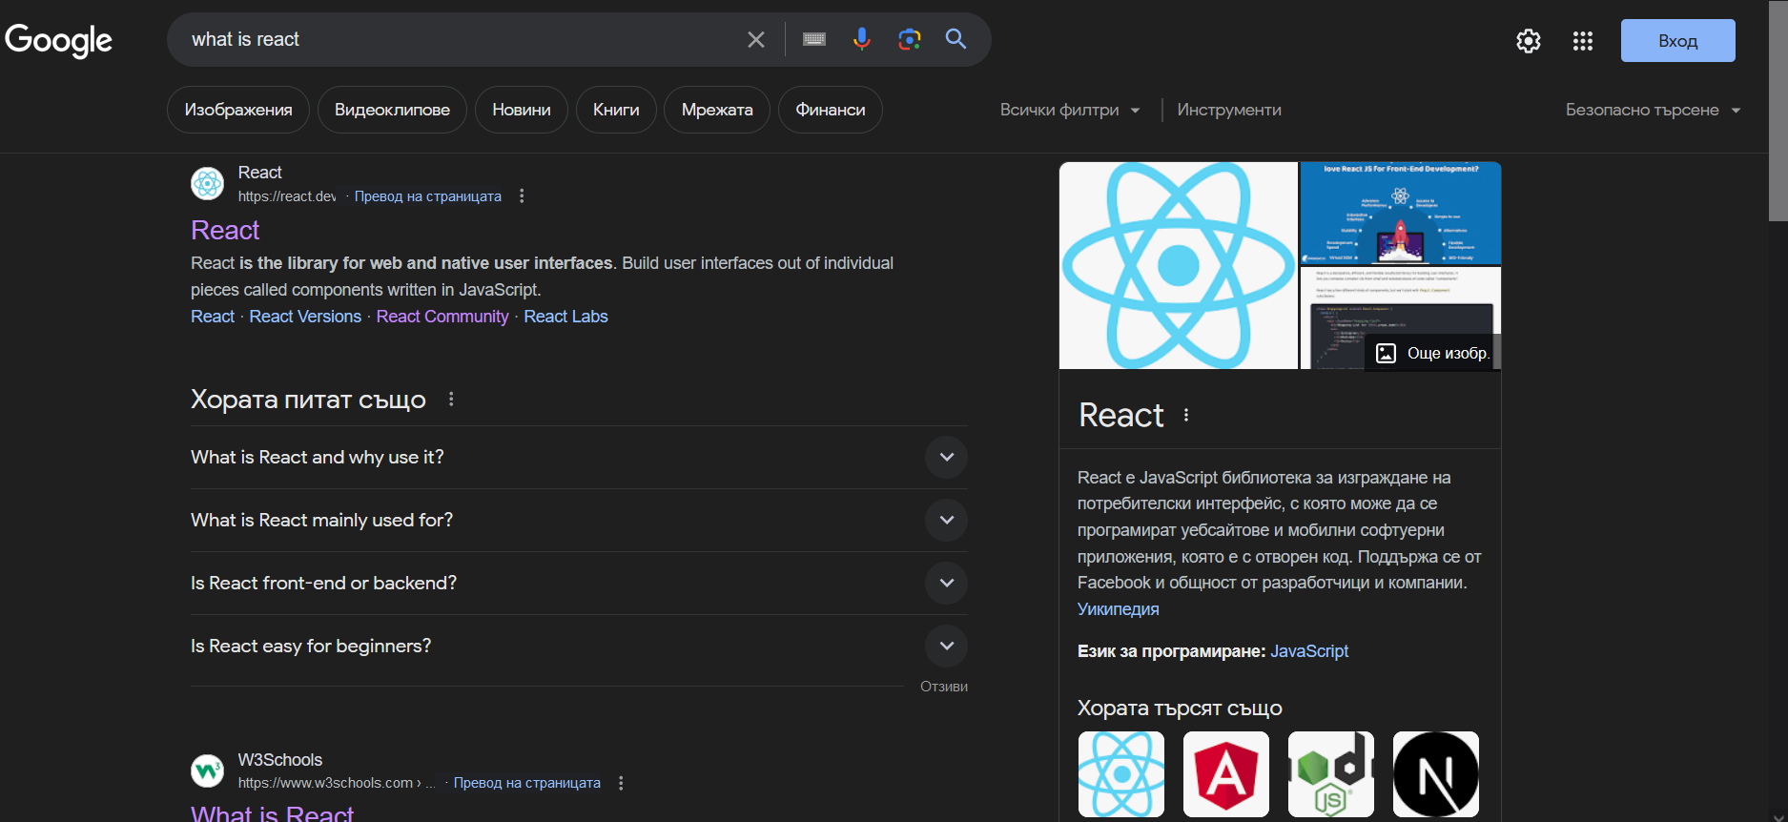Screen dimensions: 1788x822
Task: Open options beside React knowledge panel title
Action: 1186,415
